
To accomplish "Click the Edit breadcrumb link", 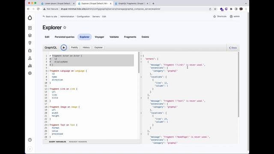I will pos(104,16).
